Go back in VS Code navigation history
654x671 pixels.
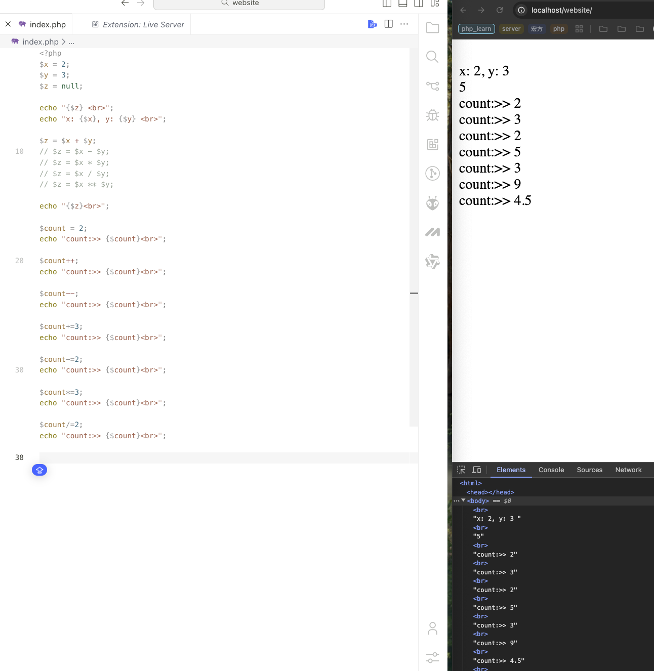(125, 3)
